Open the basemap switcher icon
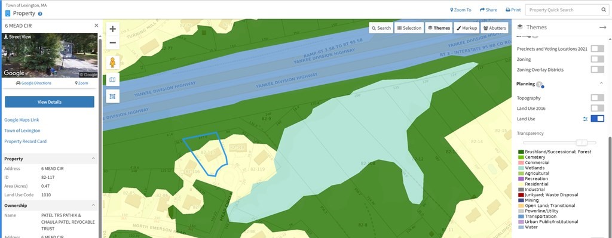 pyautogui.click(x=112, y=79)
